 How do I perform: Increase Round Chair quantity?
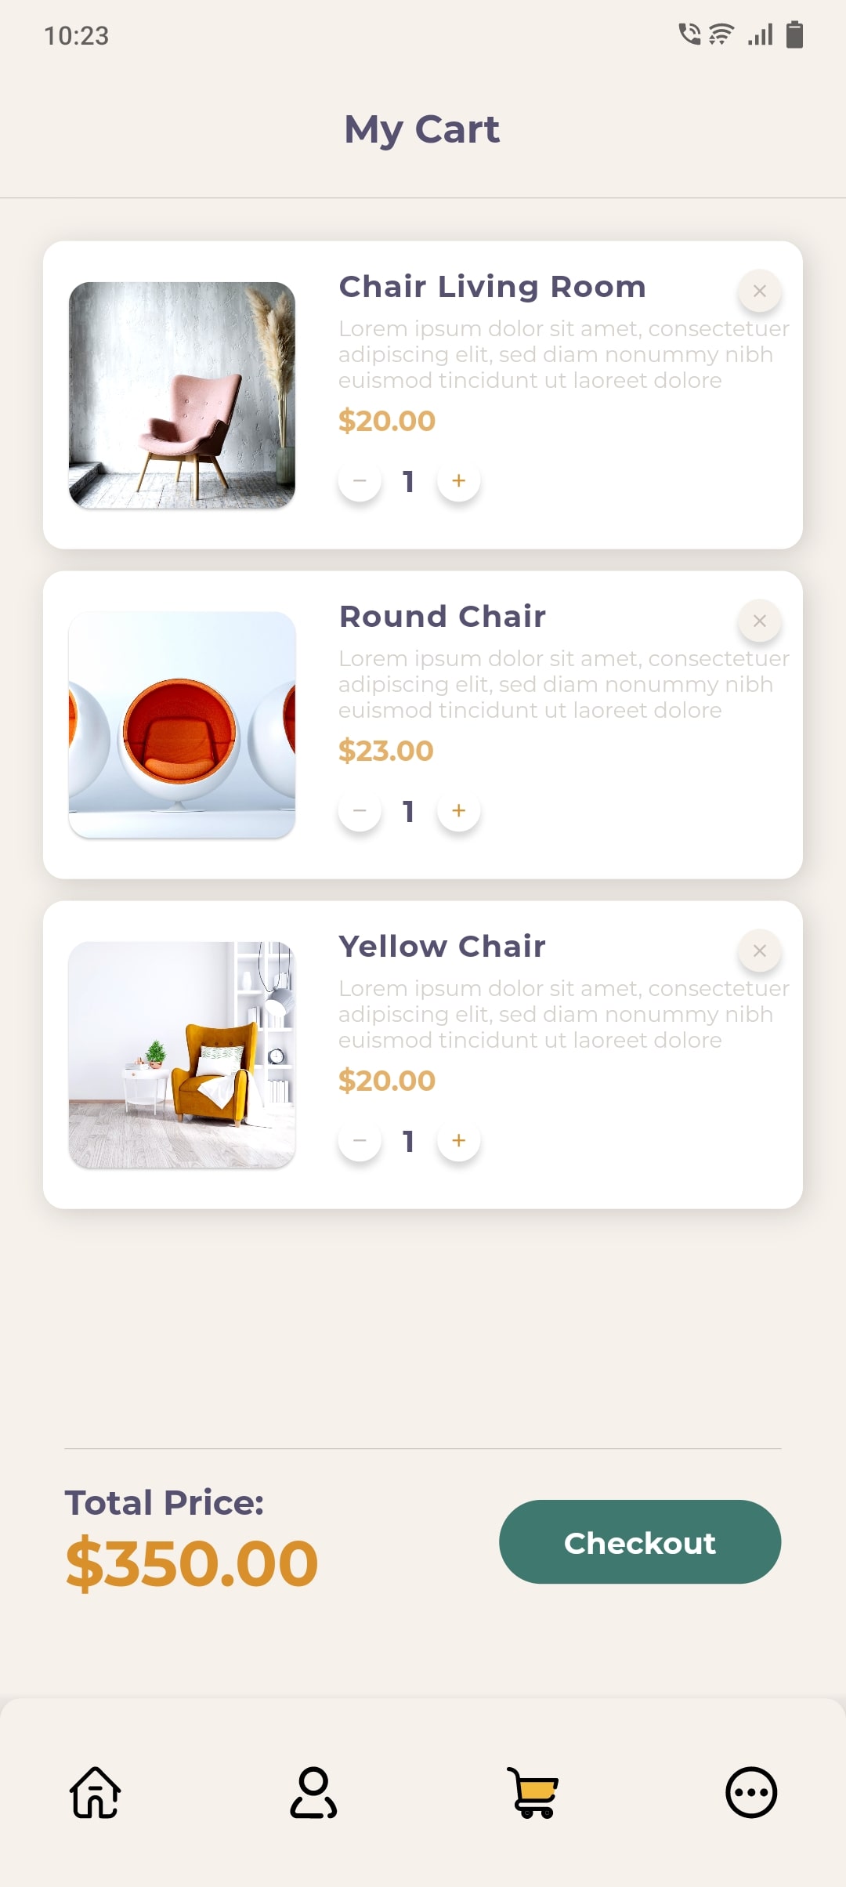point(459,810)
